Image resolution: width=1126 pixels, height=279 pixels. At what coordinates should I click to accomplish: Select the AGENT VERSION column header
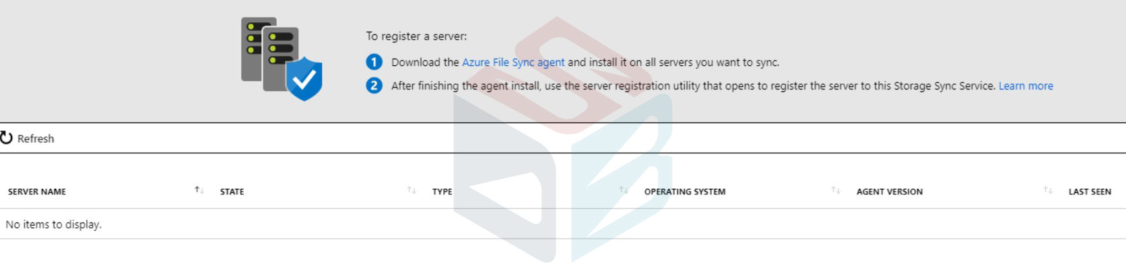pos(890,192)
